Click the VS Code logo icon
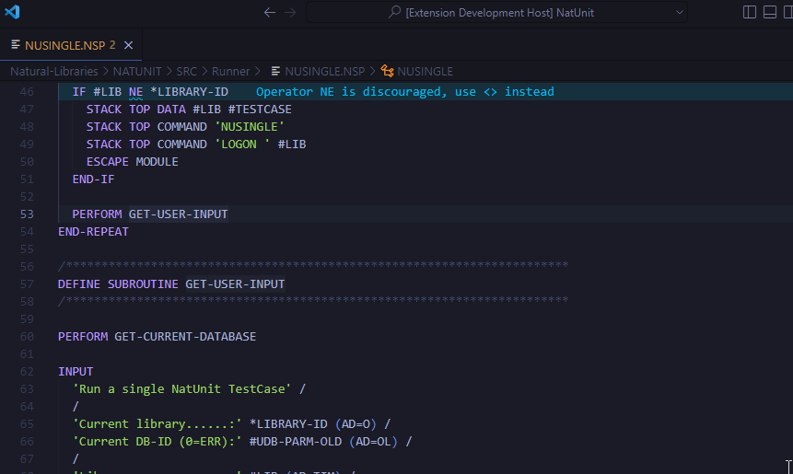This screenshot has height=474, width=793. pos(12,12)
